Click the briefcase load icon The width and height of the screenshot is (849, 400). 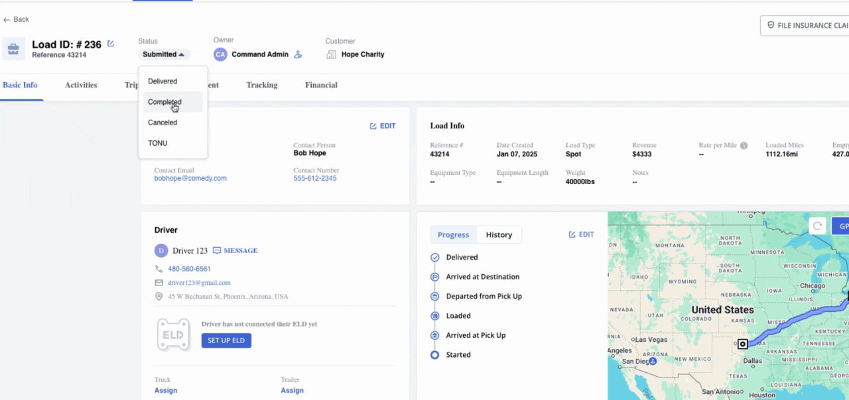13,48
